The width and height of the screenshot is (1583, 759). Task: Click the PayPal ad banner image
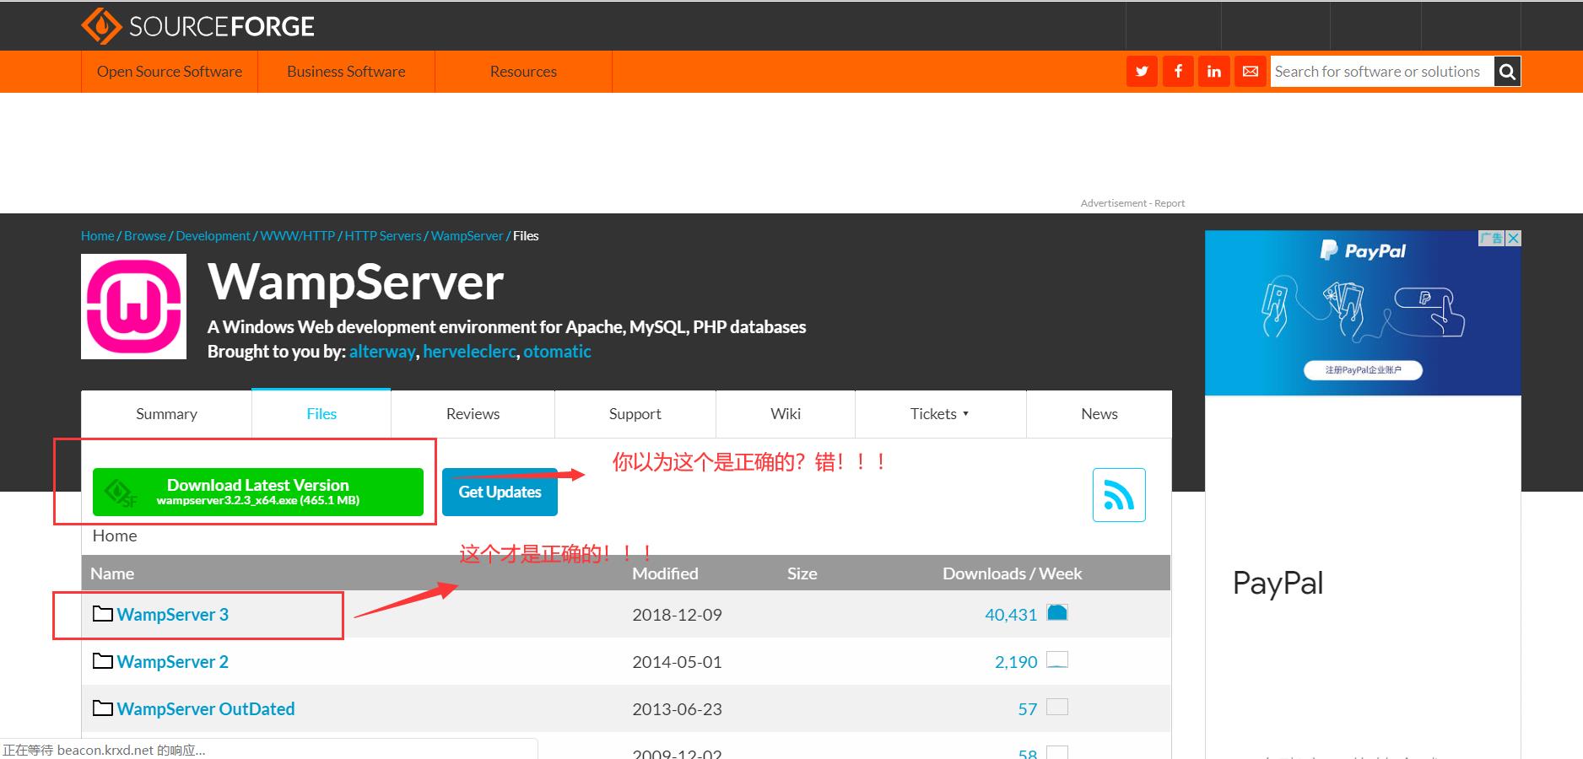tap(1363, 313)
